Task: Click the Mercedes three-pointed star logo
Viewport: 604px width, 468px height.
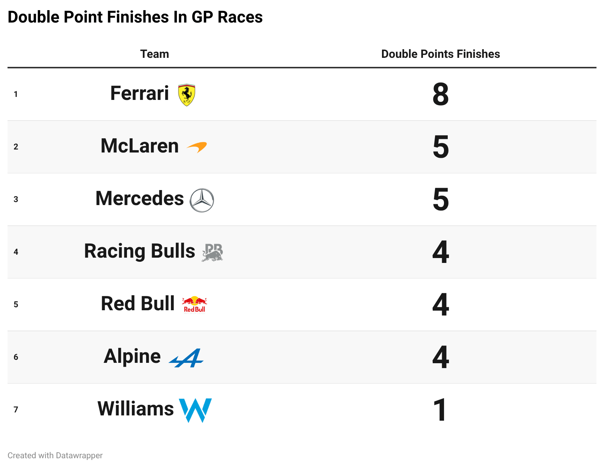Action: pos(202,200)
